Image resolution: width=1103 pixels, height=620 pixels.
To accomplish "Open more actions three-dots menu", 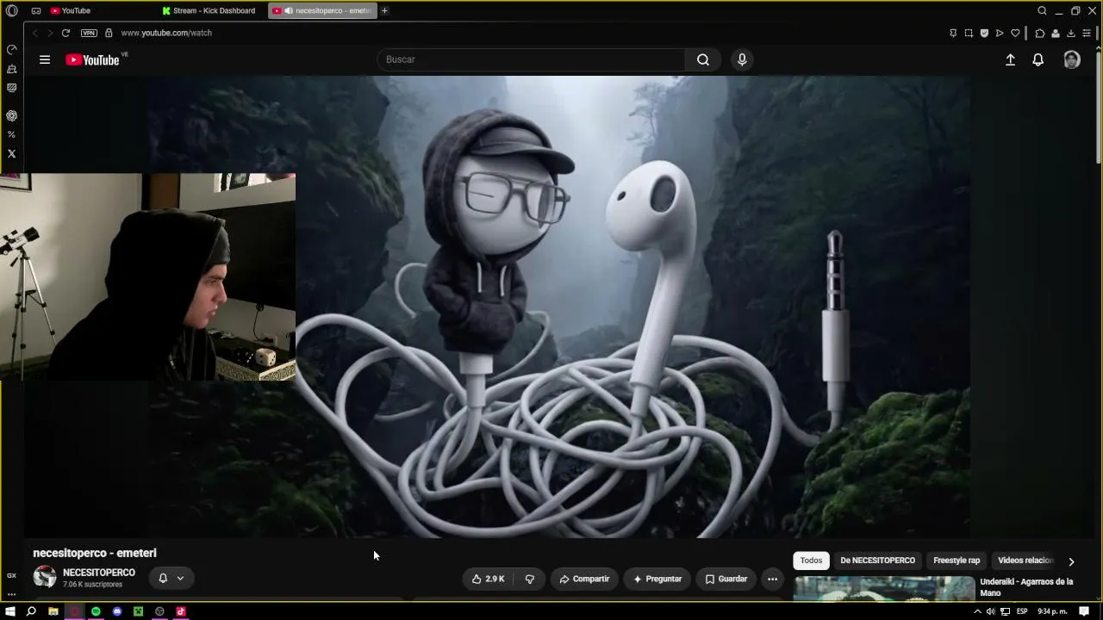I will point(772,579).
